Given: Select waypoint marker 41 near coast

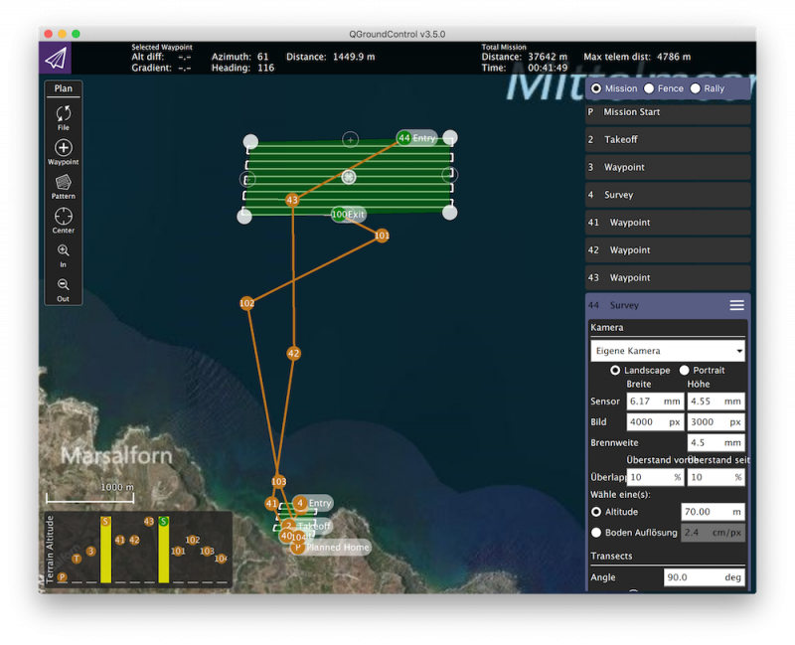Looking at the screenshot, I should coord(271,504).
